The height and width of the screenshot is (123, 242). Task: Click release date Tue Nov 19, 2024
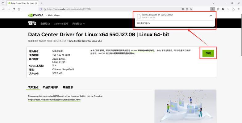61,55
